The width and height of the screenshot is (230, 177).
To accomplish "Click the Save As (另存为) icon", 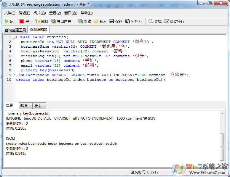I will (127, 21).
